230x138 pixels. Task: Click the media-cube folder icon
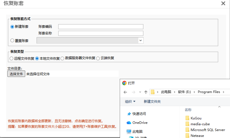(x=187, y=124)
